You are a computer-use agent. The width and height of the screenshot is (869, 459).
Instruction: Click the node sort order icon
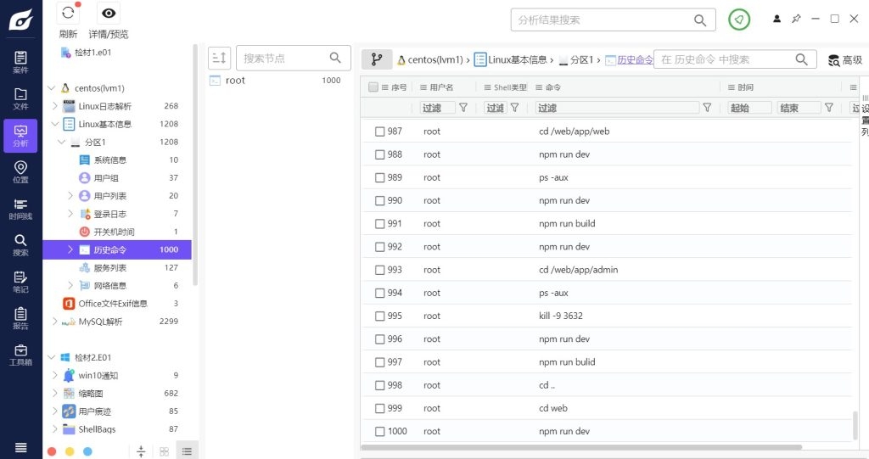(219, 58)
